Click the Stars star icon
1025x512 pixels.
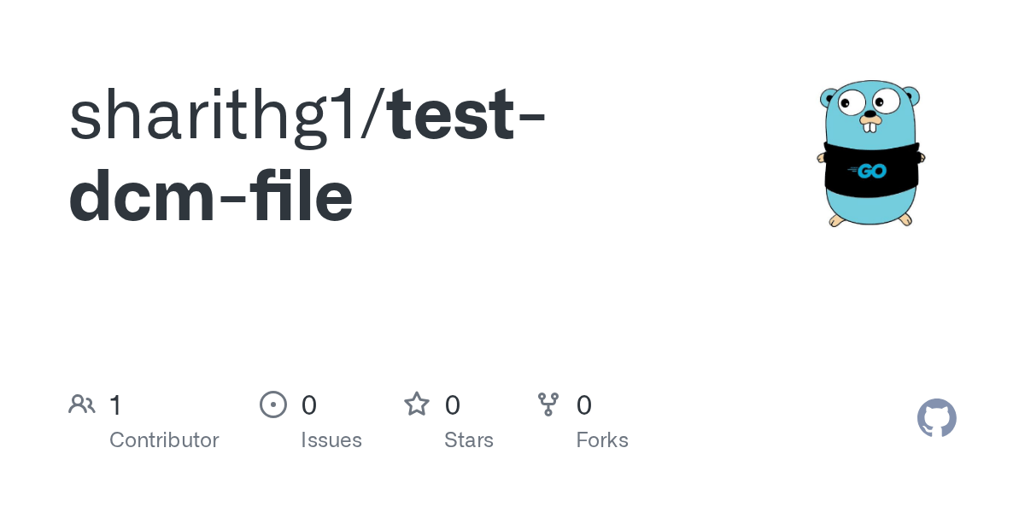point(417,404)
